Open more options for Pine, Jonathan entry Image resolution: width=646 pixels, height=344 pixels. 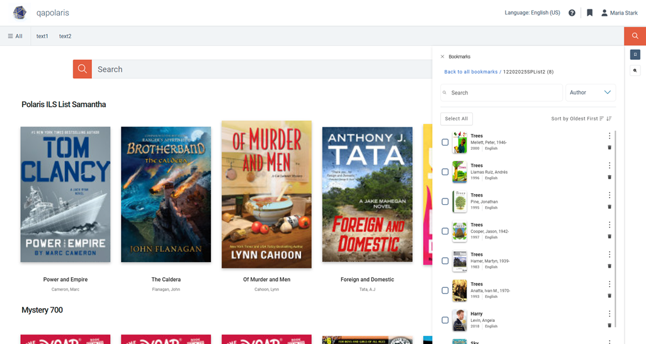pyautogui.click(x=609, y=195)
